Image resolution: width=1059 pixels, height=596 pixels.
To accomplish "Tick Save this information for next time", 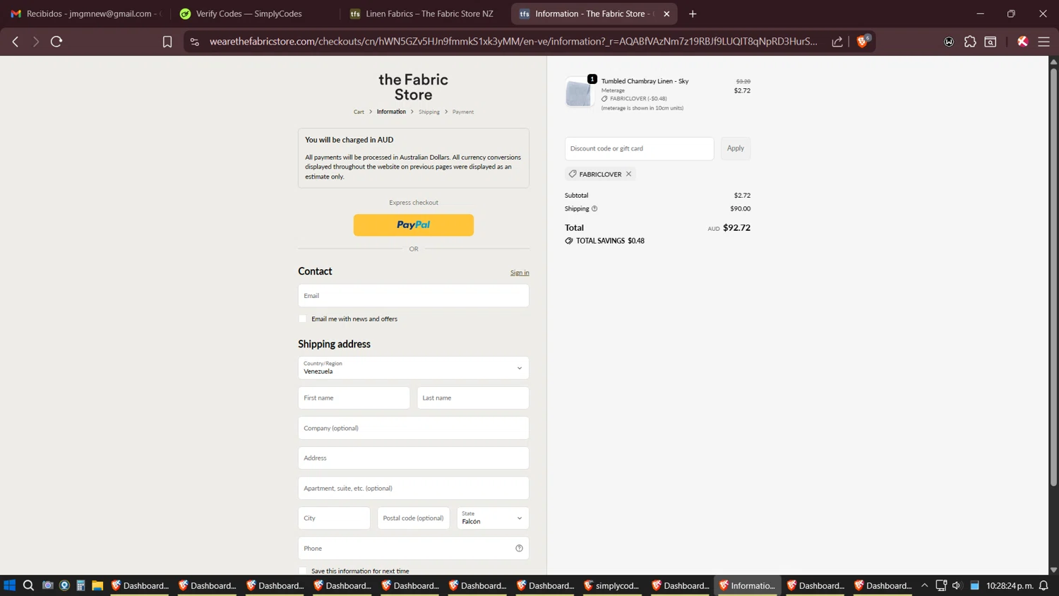I will (x=303, y=571).
